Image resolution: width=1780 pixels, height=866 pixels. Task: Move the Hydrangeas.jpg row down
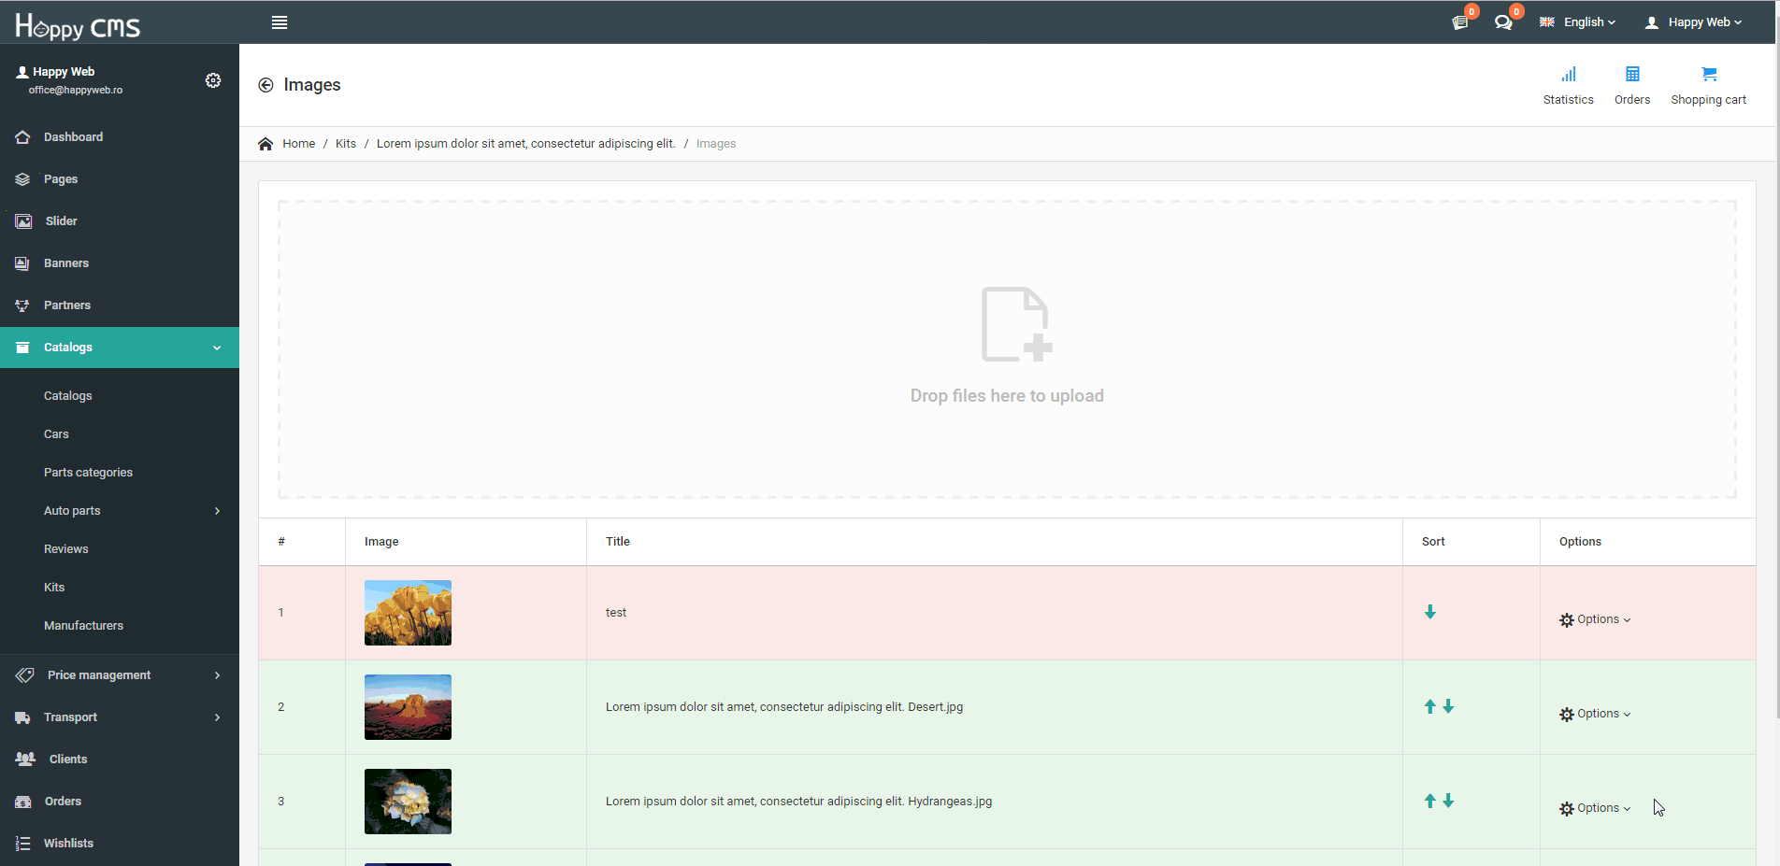(1448, 801)
